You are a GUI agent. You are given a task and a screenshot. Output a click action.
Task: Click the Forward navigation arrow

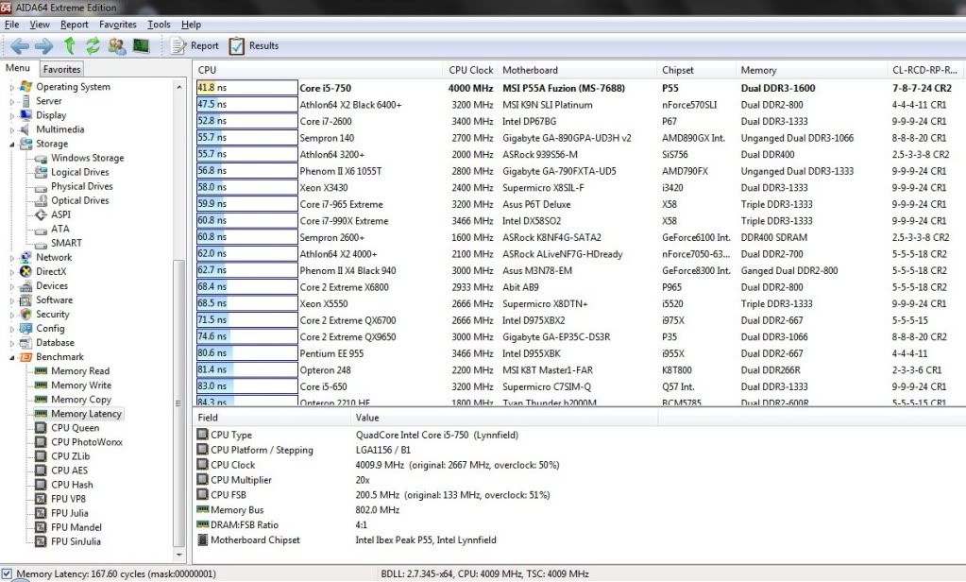coord(43,45)
